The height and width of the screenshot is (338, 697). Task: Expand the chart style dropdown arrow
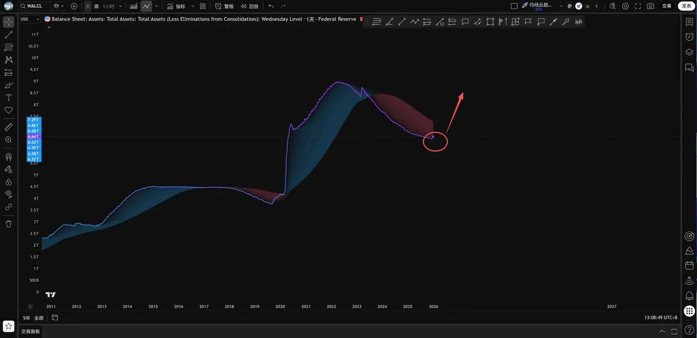[x=156, y=6]
